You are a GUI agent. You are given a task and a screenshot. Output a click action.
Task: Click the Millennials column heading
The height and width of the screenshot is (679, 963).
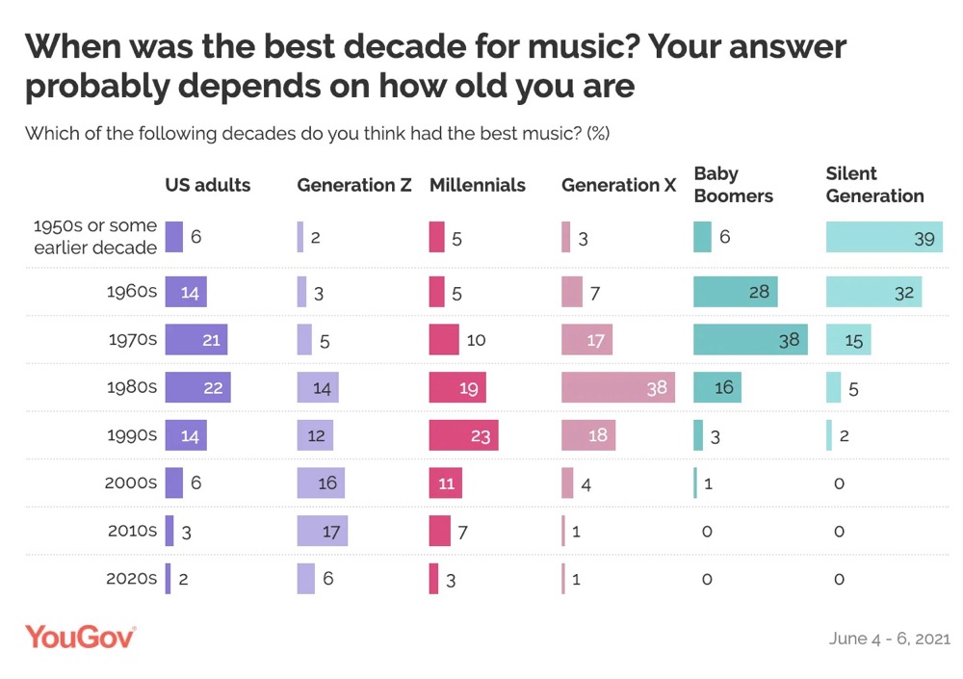coord(478,185)
